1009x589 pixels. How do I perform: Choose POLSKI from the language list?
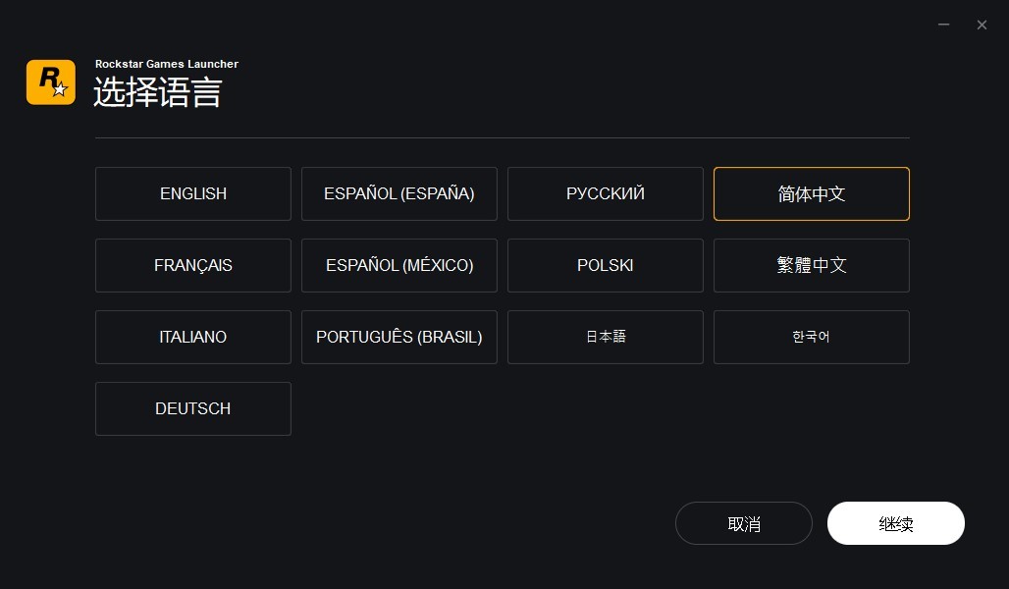pyautogui.click(x=605, y=265)
